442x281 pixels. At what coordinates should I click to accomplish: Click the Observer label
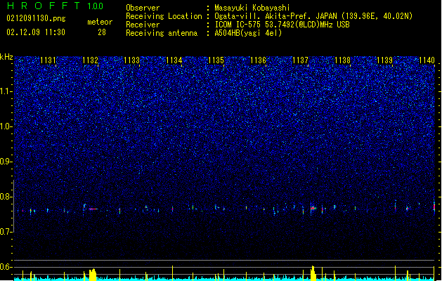pyautogui.click(x=143, y=8)
